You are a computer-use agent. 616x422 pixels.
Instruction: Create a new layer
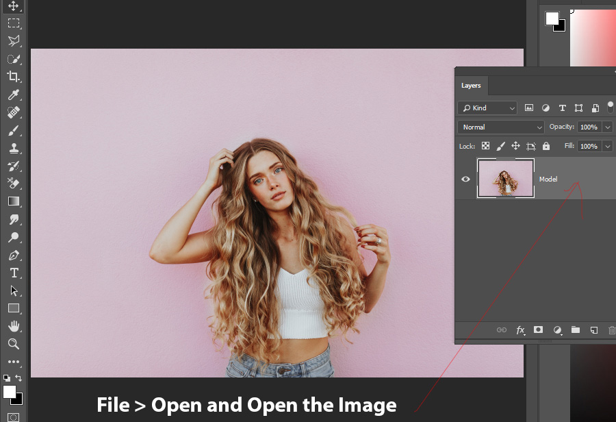pos(594,330)
